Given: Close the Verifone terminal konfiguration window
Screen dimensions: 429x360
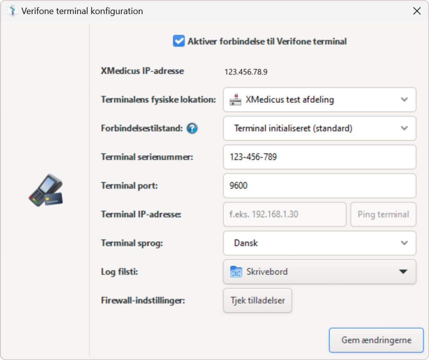Looking at the screenshot, I should (417, 11).
